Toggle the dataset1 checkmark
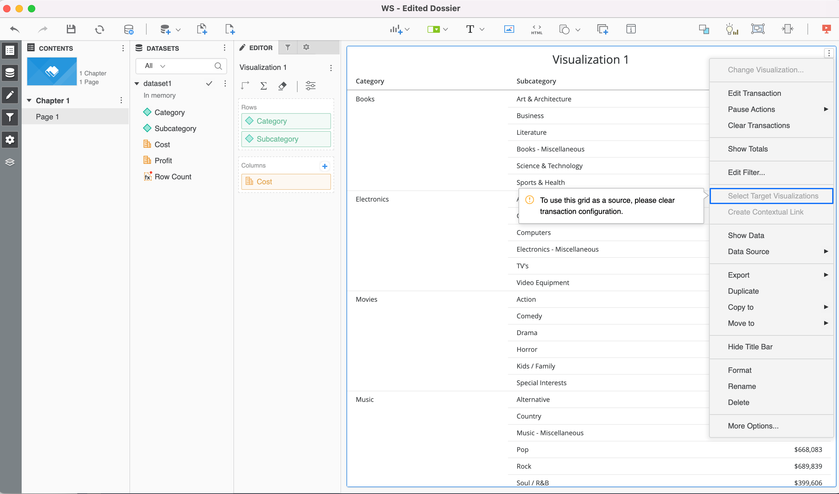Viewport: 839px width, 494px height. click(x=209, y=83)
